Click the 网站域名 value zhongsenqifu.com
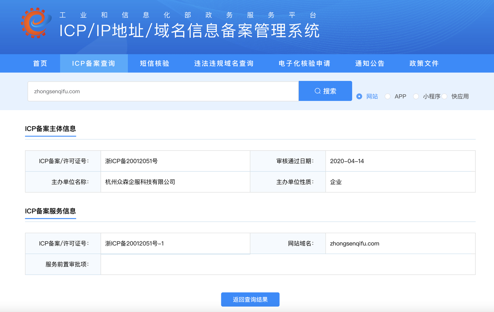 click(354, 243)
